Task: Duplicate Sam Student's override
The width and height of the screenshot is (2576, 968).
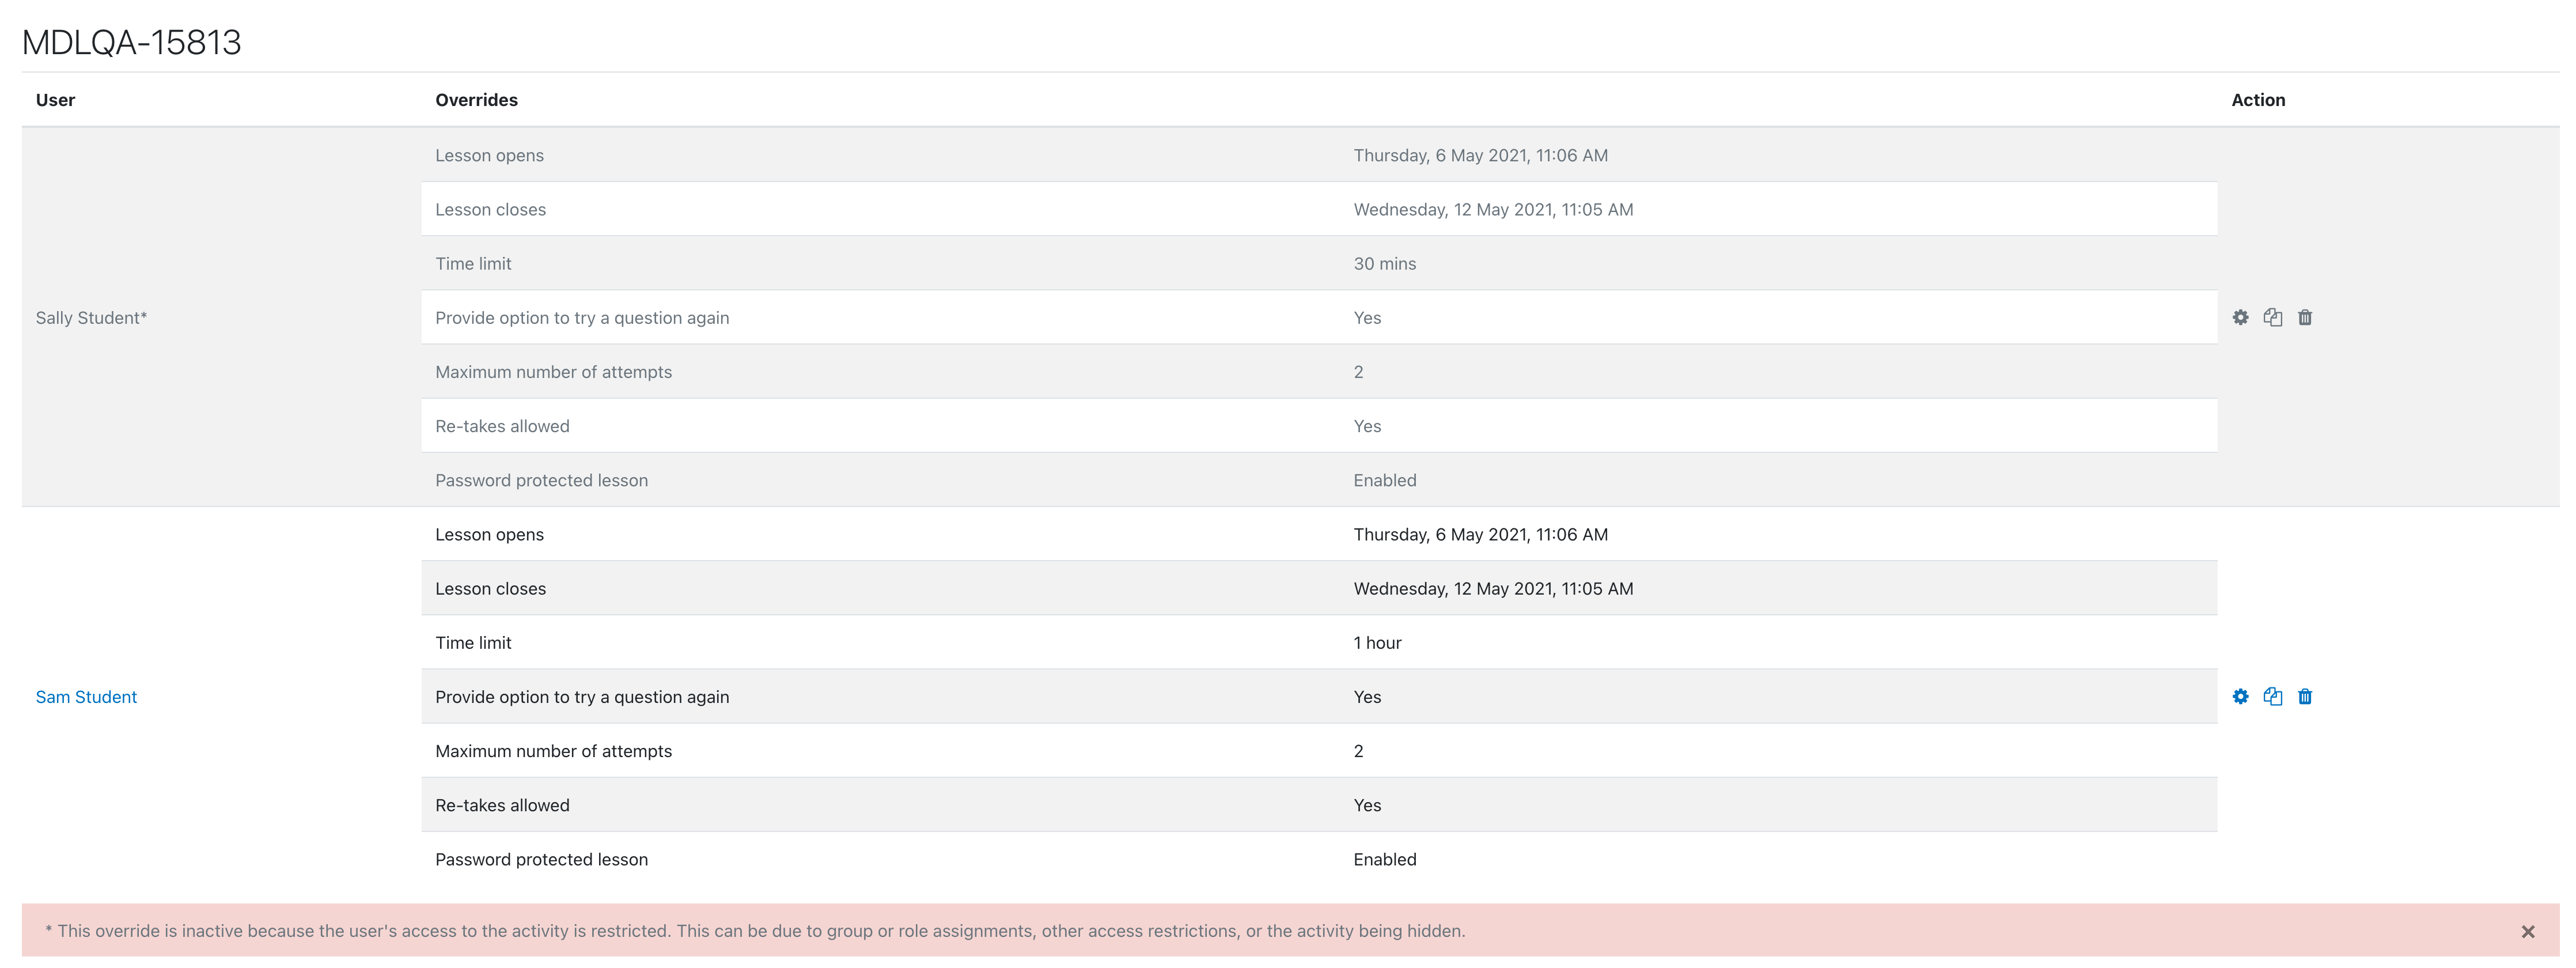Action: pyautogui.click(x=2272, y=696)
